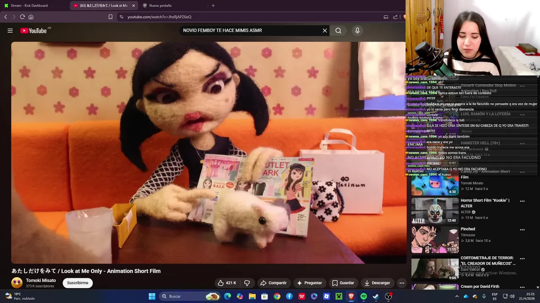Open more actions ellipsis below the video

pos(402,283)
